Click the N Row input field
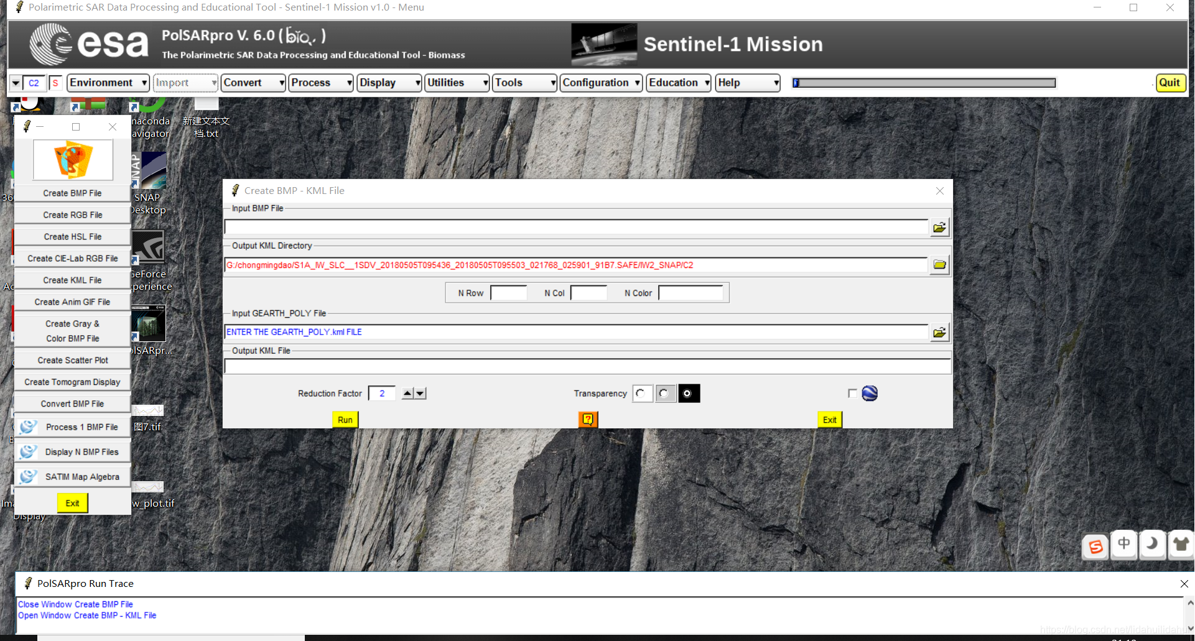 coord(508,293)
